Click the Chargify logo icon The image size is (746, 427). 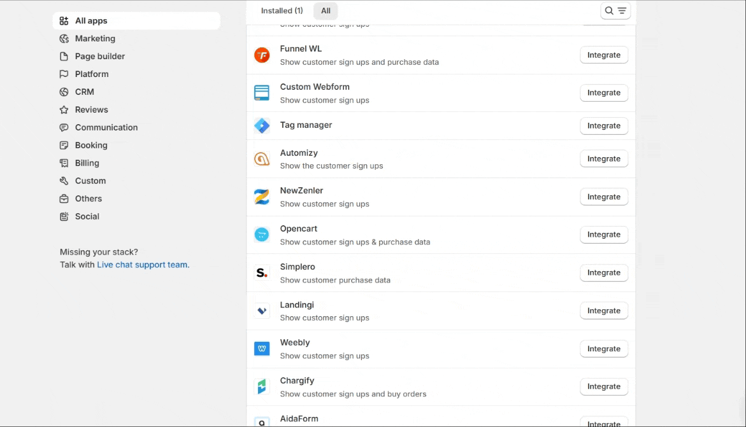tap(262, 387)
